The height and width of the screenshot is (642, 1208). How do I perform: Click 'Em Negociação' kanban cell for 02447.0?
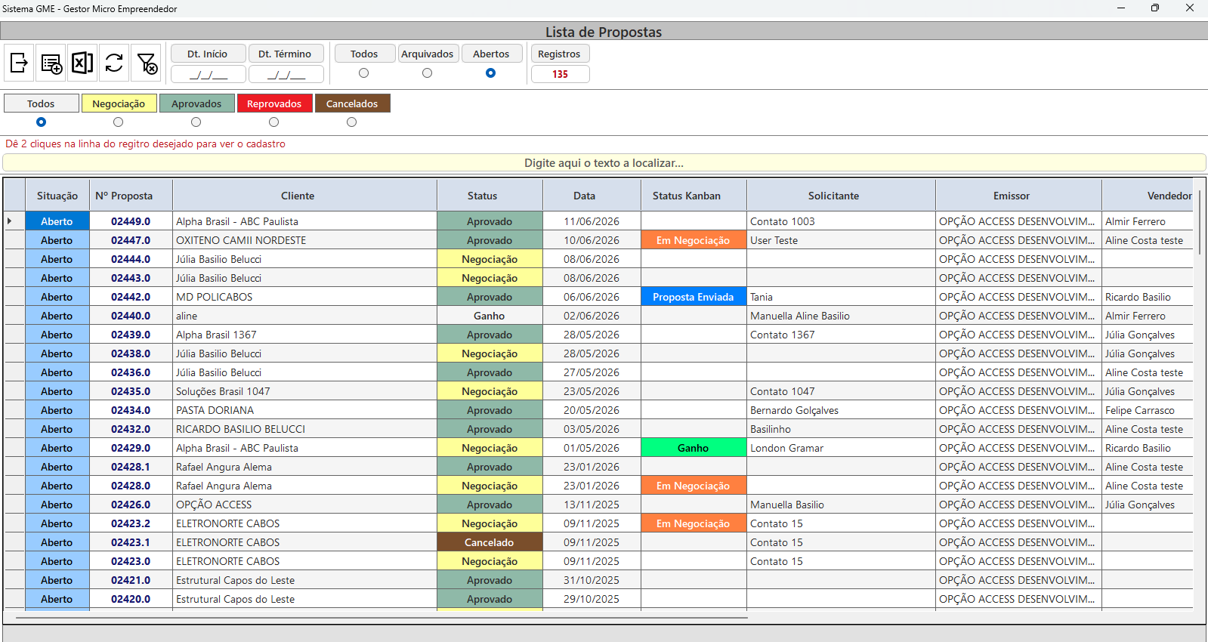(x=694, y=240)
